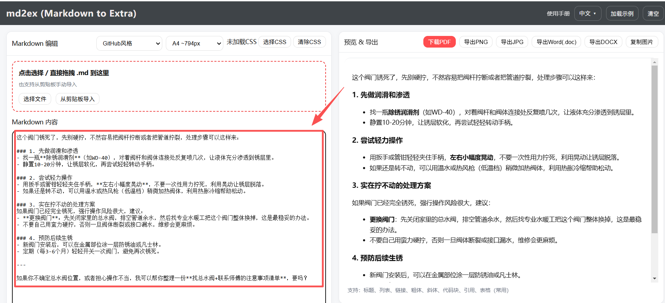The width and height of the screenshot is (665, 303).
Task: Click the 清除CSS button
Action: 309,42
